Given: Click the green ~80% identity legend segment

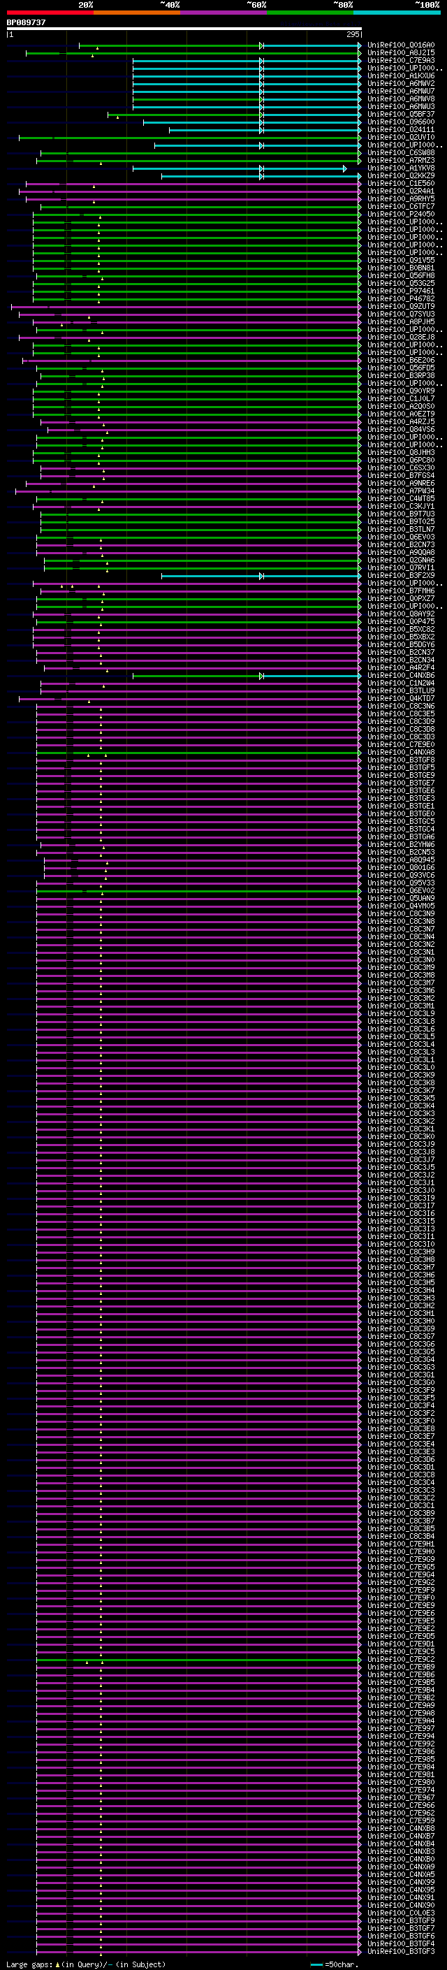Looking at the screenshot, I should click(x=310, y=13).
